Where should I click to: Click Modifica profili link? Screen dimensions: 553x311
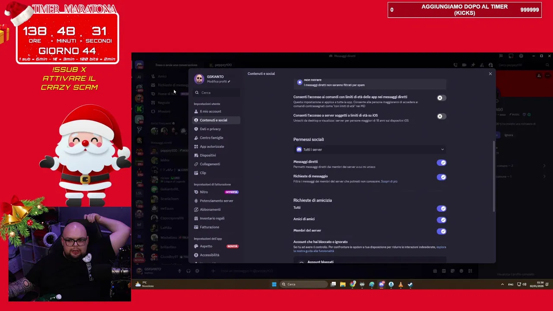point(218,82)
